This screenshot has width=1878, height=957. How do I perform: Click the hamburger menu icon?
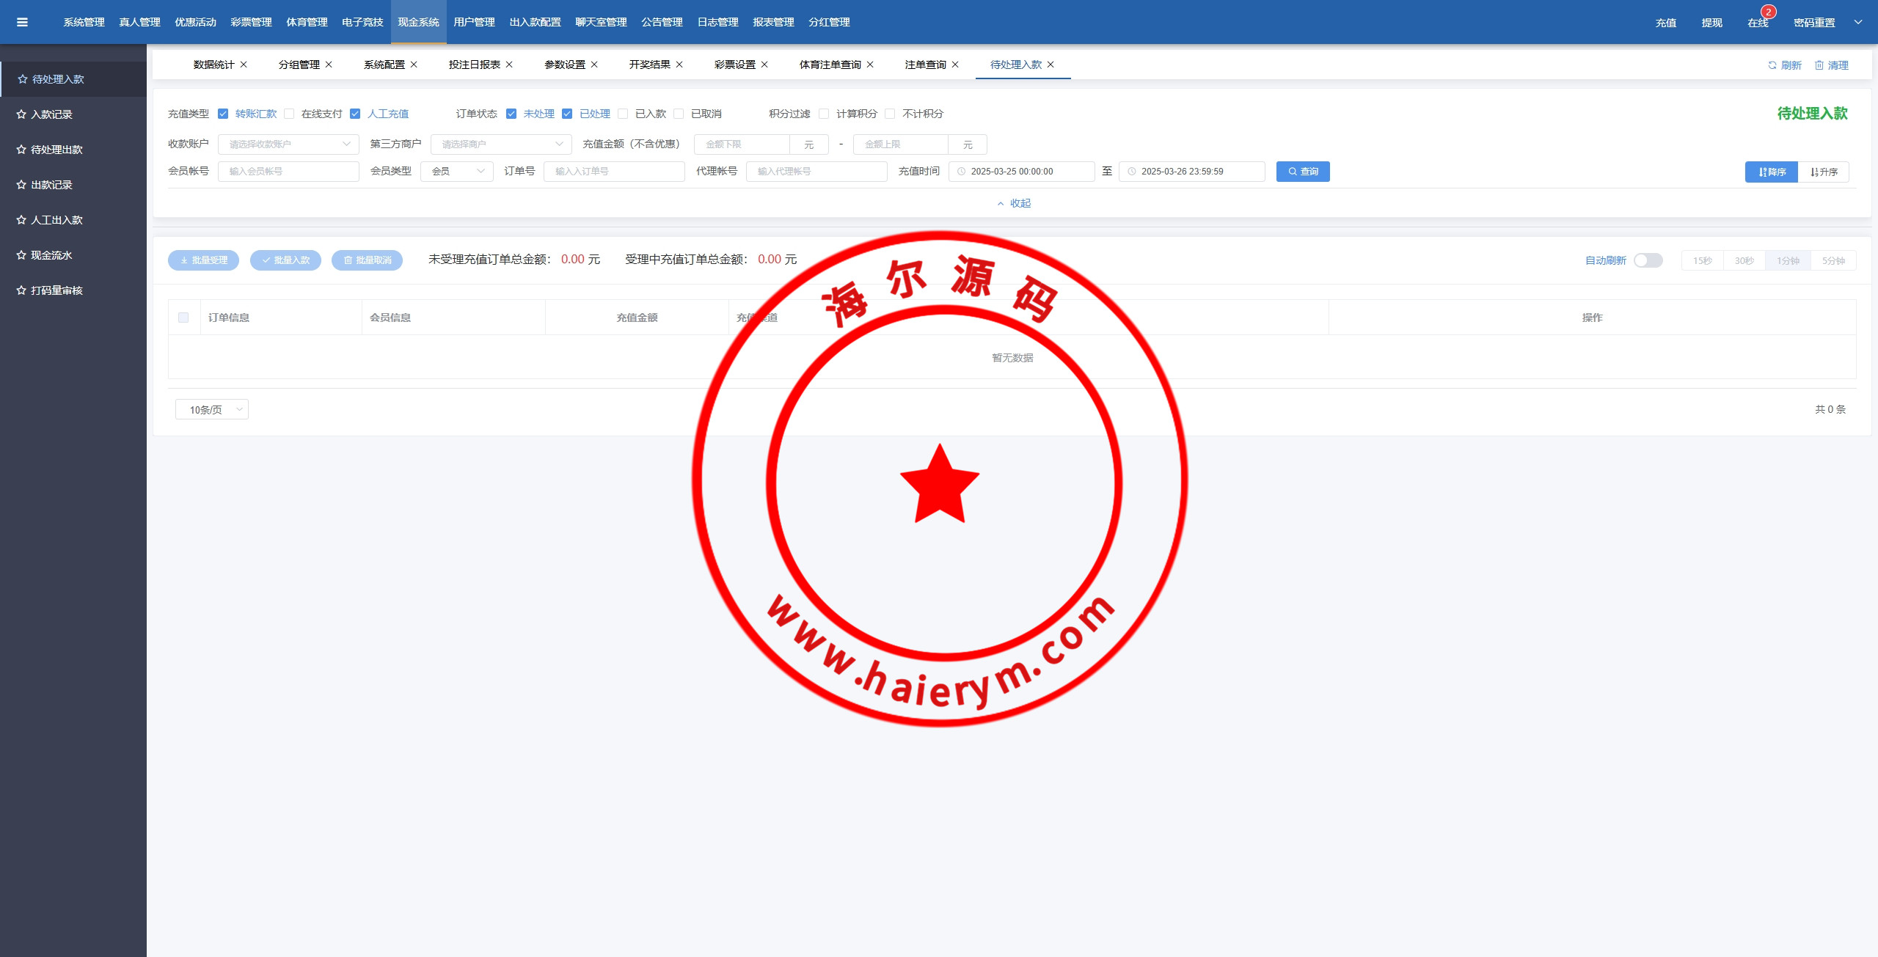[x=22, y=22]
